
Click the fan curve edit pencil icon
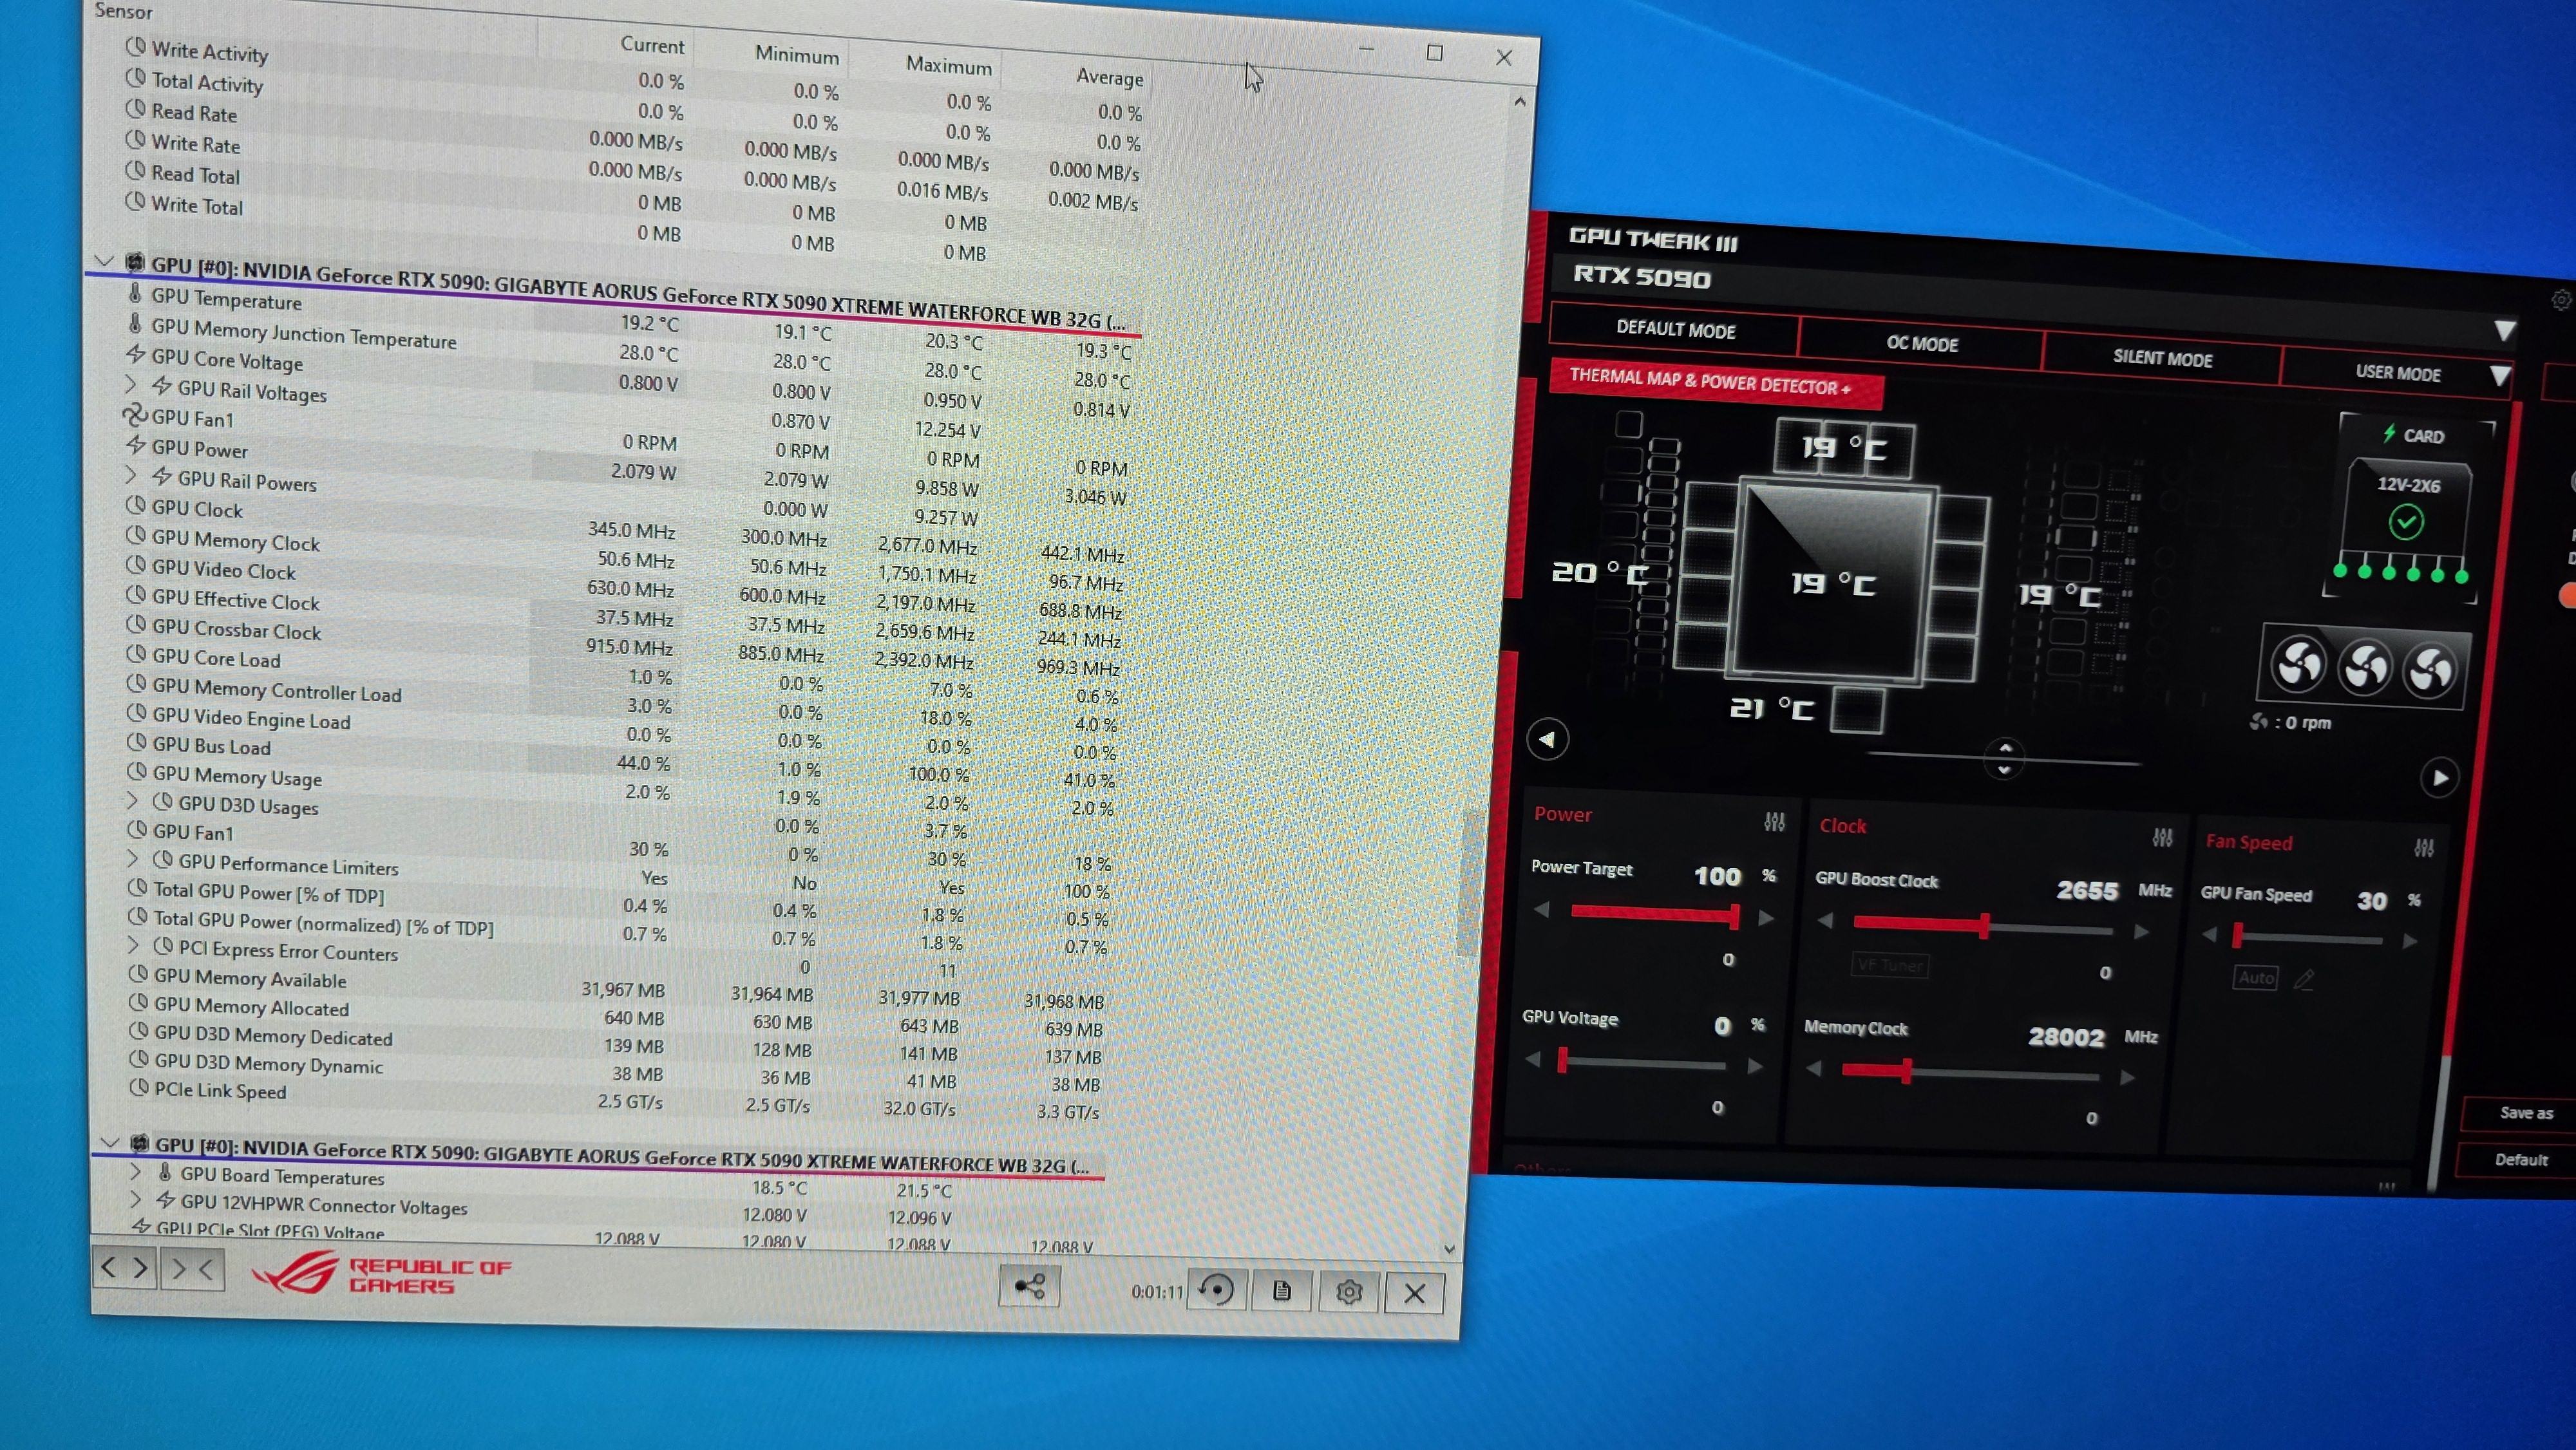click(x=2304, y=980)
